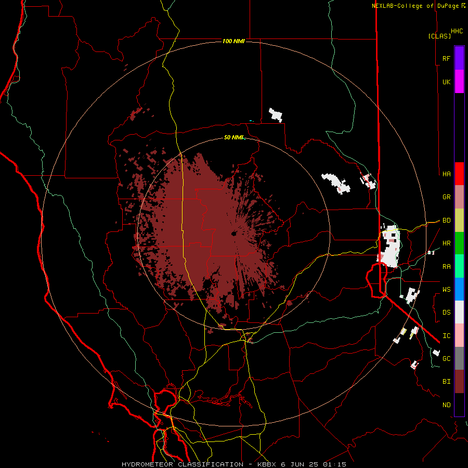
Task: Click the [CLAS] legend header
Action: point(439,36)
